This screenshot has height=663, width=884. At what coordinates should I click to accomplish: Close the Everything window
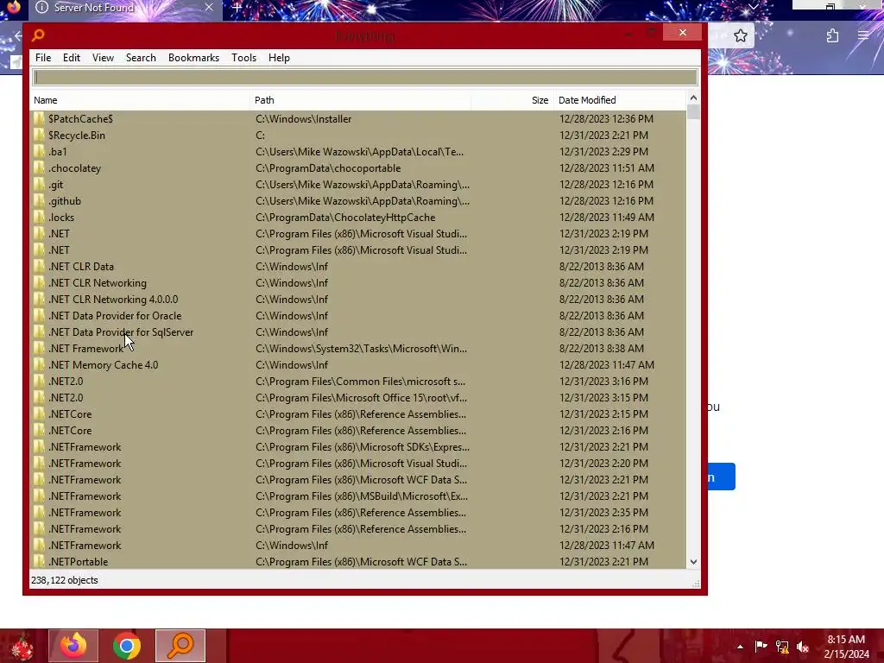pos(682,33)
